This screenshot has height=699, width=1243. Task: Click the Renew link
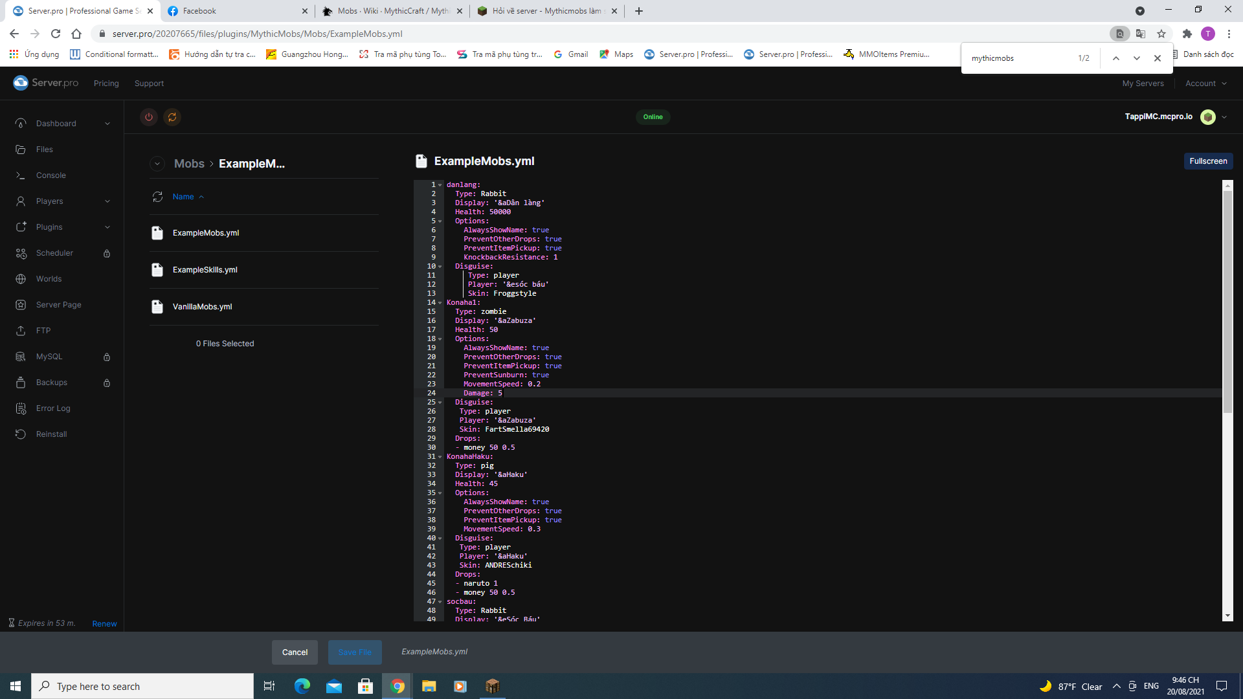104,624
